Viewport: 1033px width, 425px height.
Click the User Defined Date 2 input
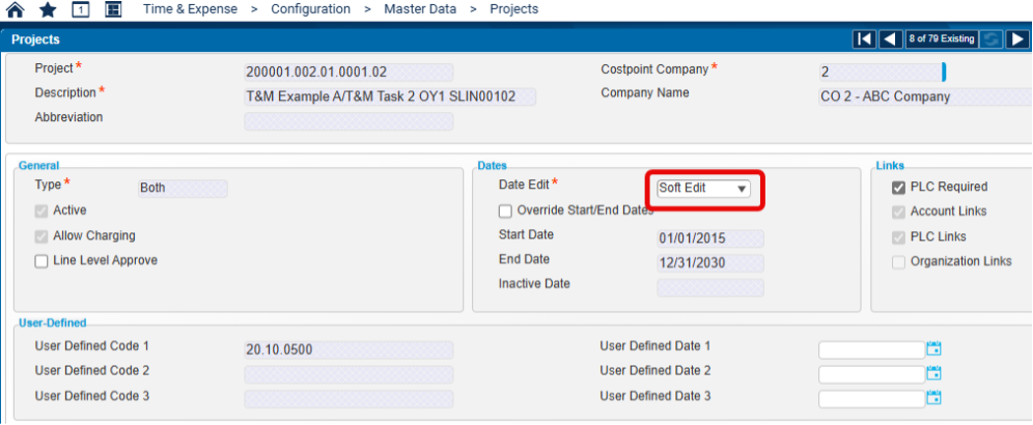tap(871, 375)
